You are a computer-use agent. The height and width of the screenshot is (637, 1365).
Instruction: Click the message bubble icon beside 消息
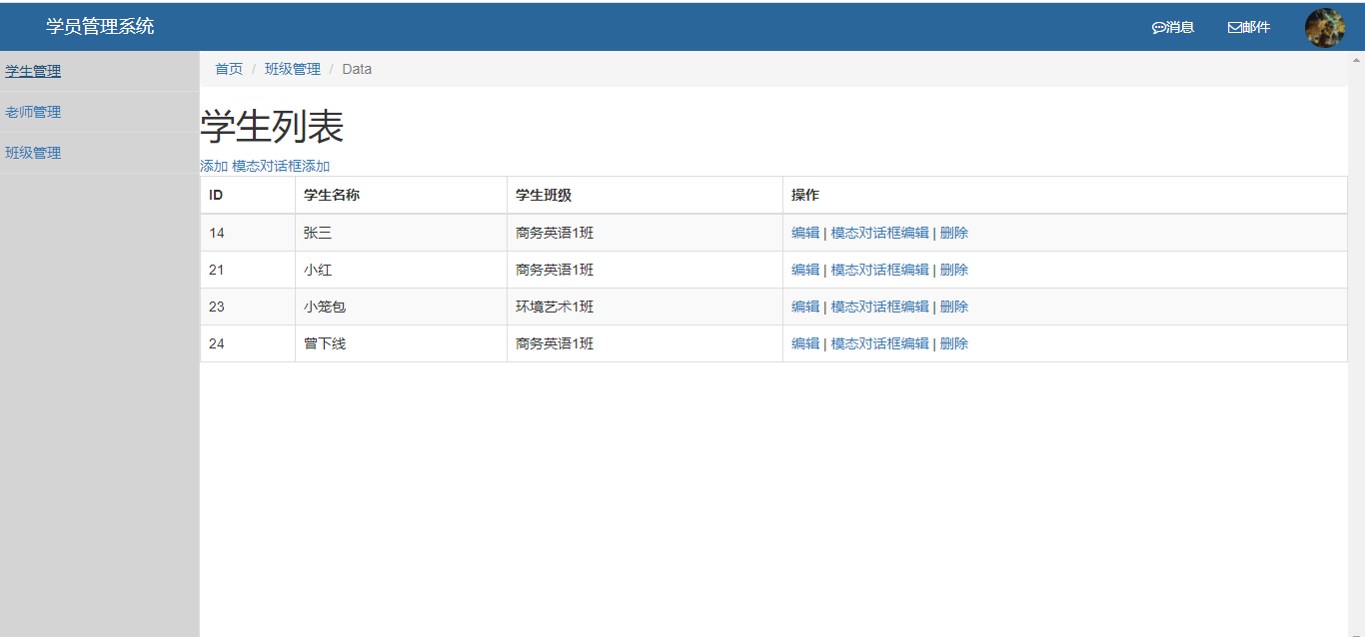point(1158,28)
